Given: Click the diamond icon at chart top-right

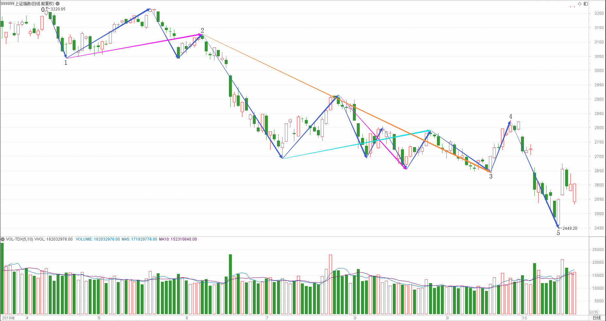Looking at the screenshot, I should coord(580,4).
